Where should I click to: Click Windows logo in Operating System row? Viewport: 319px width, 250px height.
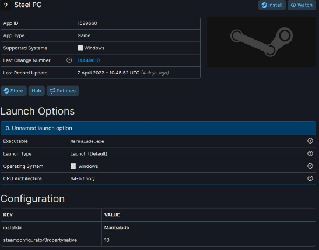pos(73,166)
